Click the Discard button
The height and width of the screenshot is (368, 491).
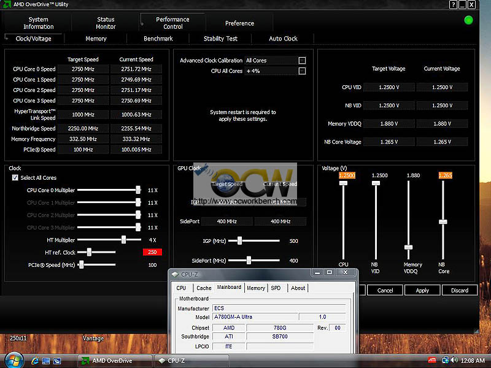point(459,290)
